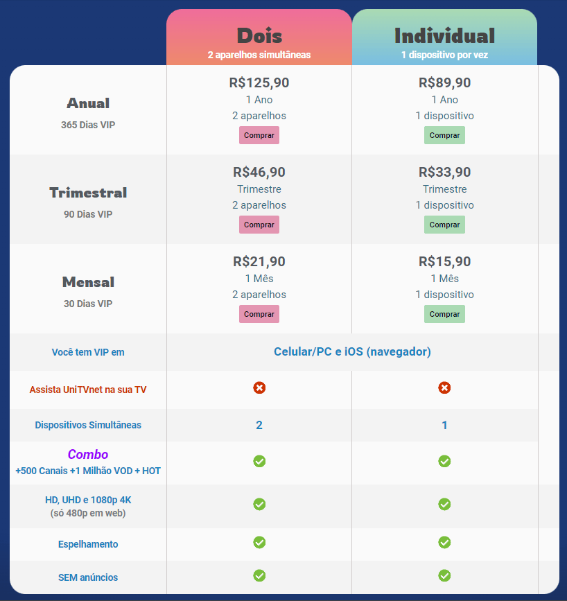The image size is (567, 601).
Task: Purchase the Individual Mensal plan
Action: pos(444,314)
